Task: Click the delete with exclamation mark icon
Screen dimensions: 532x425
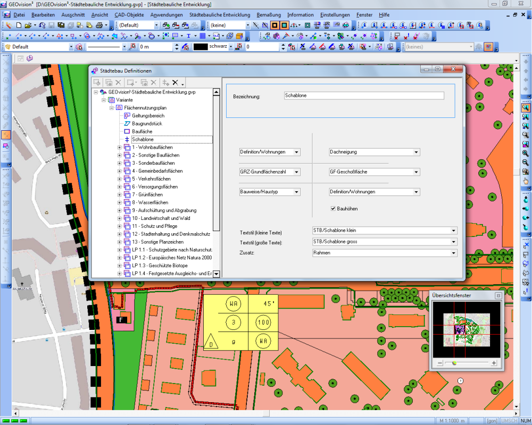Action: 406,36
